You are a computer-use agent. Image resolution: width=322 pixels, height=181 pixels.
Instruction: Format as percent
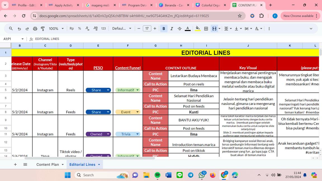coord(79,28)
